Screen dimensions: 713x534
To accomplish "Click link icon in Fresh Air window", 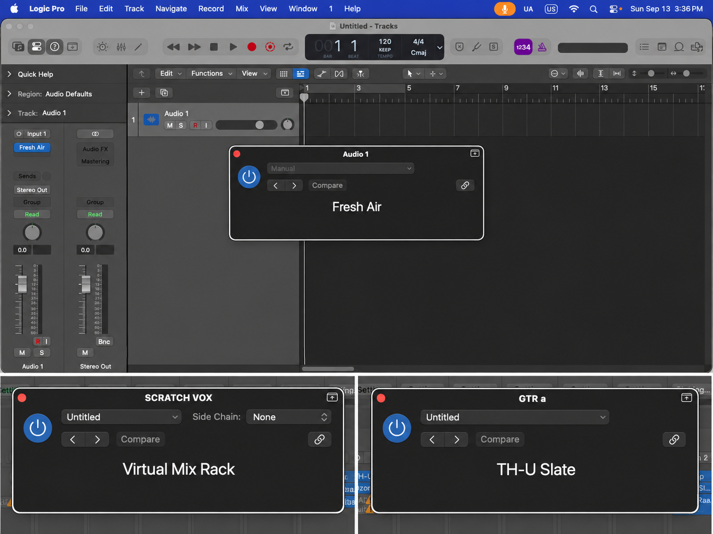I will pyautogui.click(x=465, y=185).
